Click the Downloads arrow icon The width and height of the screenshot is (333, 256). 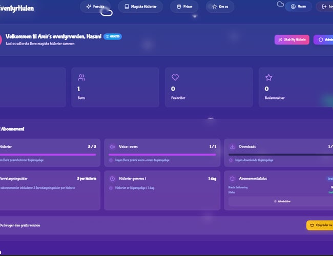click(232, 146)
